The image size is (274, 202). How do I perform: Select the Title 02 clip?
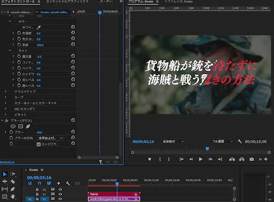coord(114,194)
